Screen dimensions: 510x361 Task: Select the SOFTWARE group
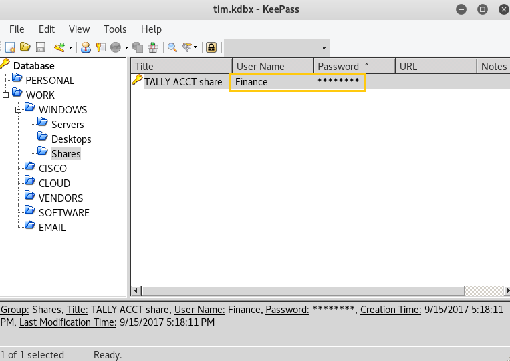(x=63, y=213)
